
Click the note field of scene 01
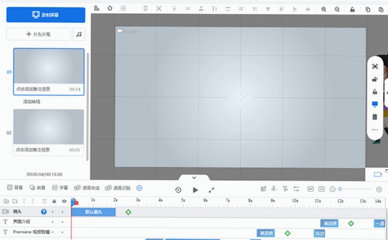(x=33, y=89)
